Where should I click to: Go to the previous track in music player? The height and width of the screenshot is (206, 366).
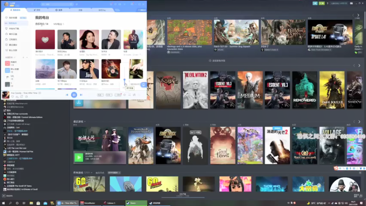pyautogui.click(x=67, y=95)
